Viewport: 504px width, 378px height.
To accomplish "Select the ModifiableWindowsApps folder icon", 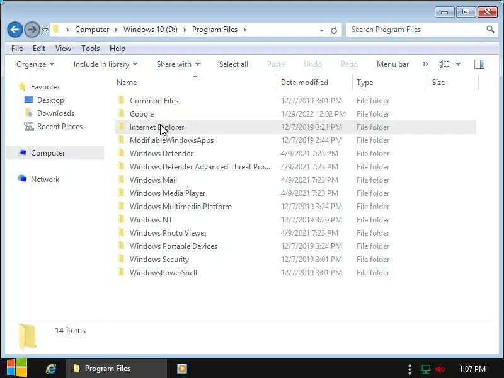I will (121, 140).
